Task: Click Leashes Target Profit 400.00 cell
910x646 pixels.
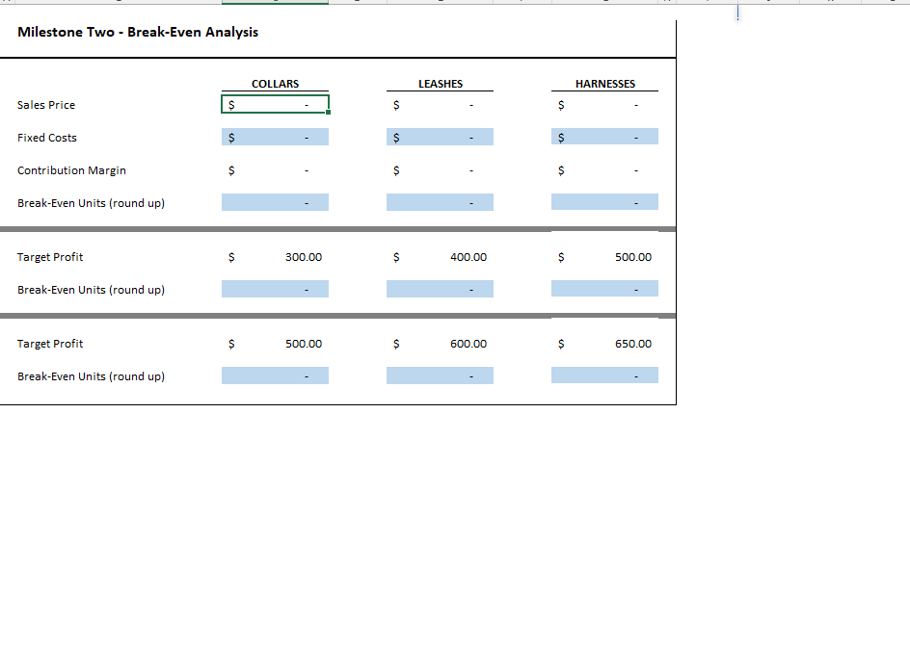Action: coord(440,257)
